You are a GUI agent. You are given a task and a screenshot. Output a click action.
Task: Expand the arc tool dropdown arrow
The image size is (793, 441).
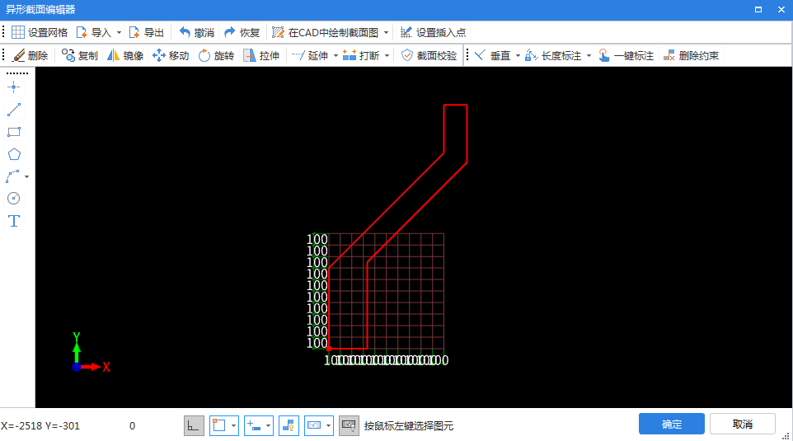click(x=27, y=176)
